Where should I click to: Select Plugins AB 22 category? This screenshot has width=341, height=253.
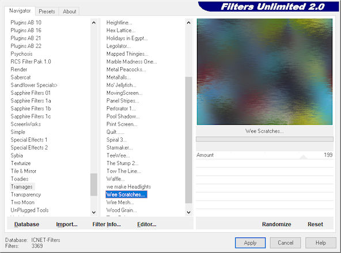[26, 46]
